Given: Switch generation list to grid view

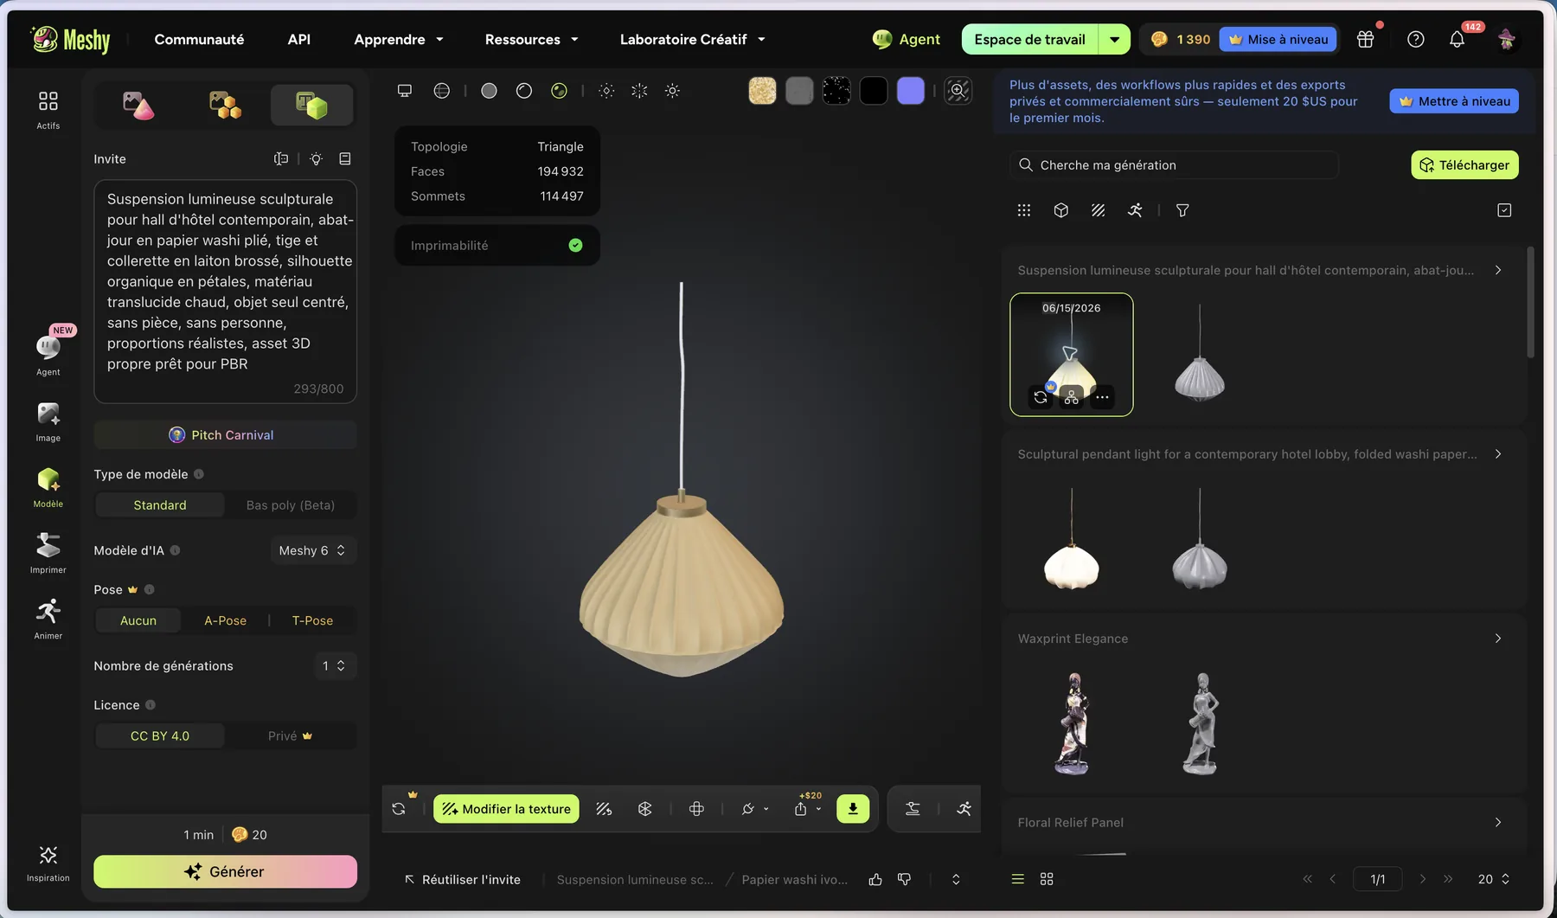Looking at the screenshot, I should pyautogui.click(x=1047, y=879).
